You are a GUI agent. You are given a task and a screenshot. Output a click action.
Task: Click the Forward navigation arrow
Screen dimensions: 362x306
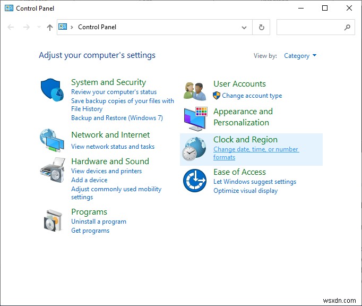click(27, 27)
